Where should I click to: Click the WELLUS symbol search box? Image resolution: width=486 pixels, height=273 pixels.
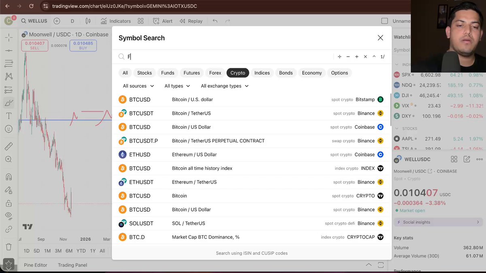pyautogui.click(x=34, y=21)
